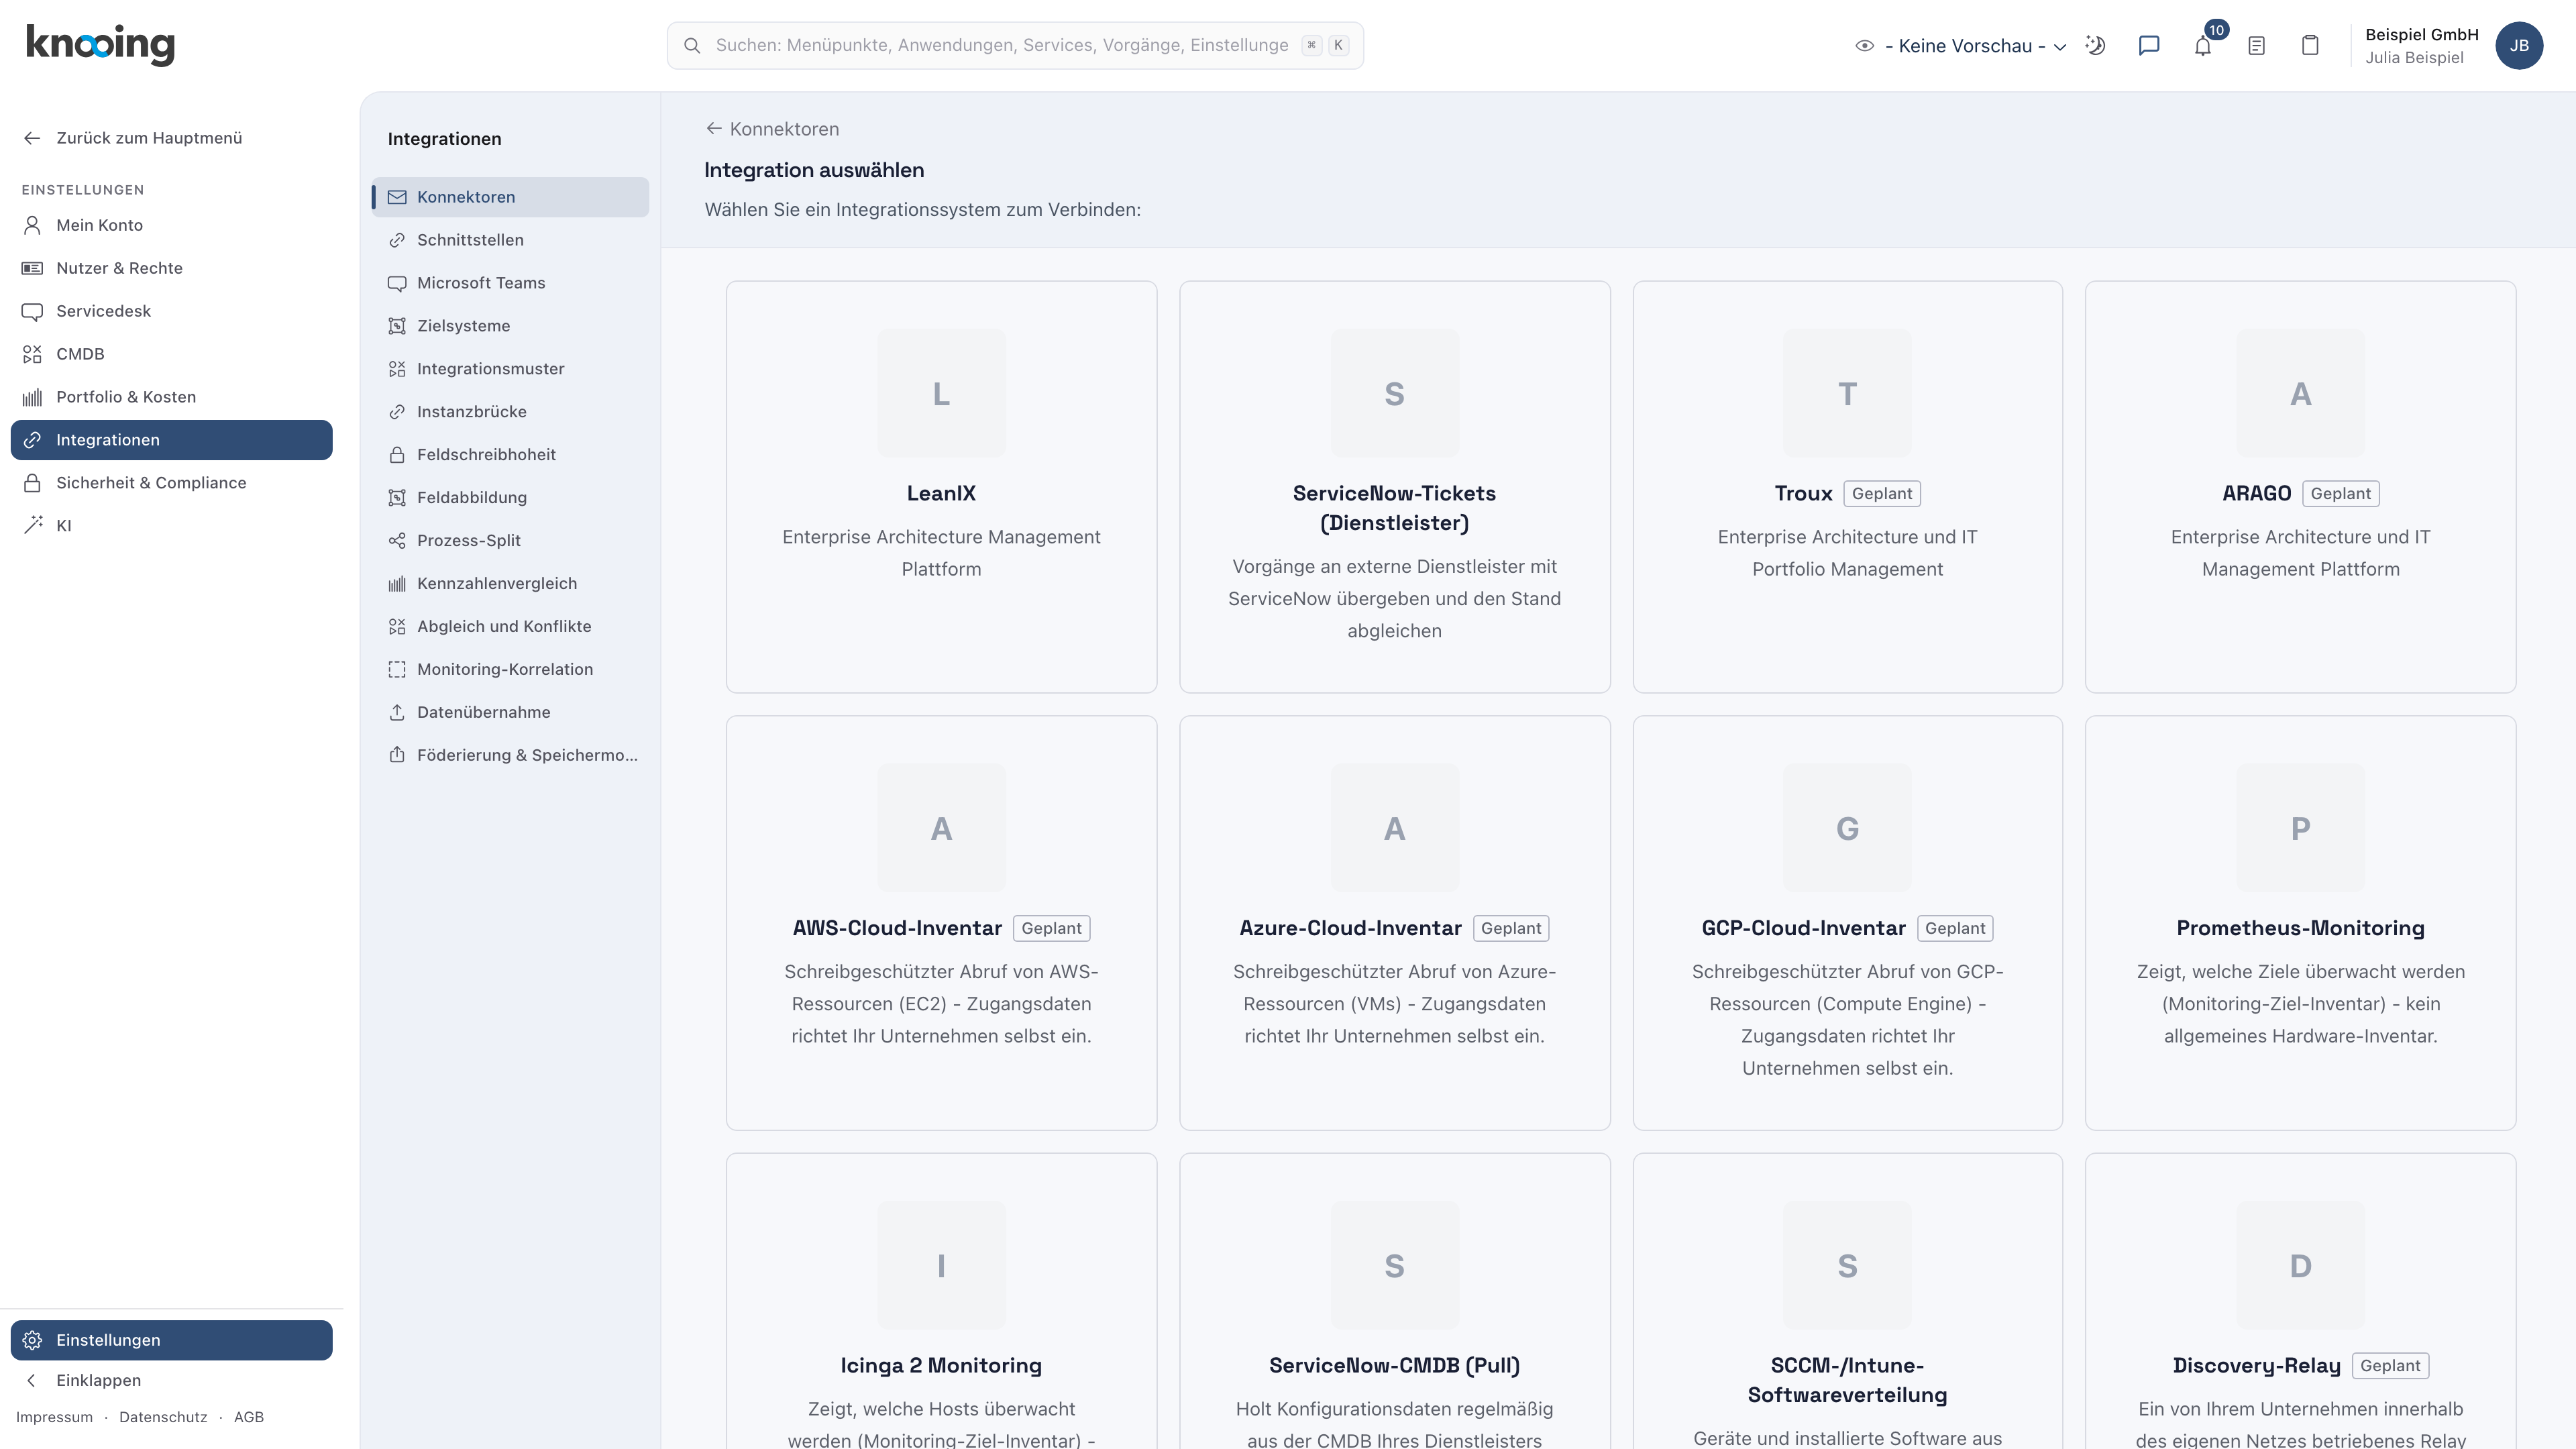Click the knooing logo
2576x1449 pixels.
(100, 45)
